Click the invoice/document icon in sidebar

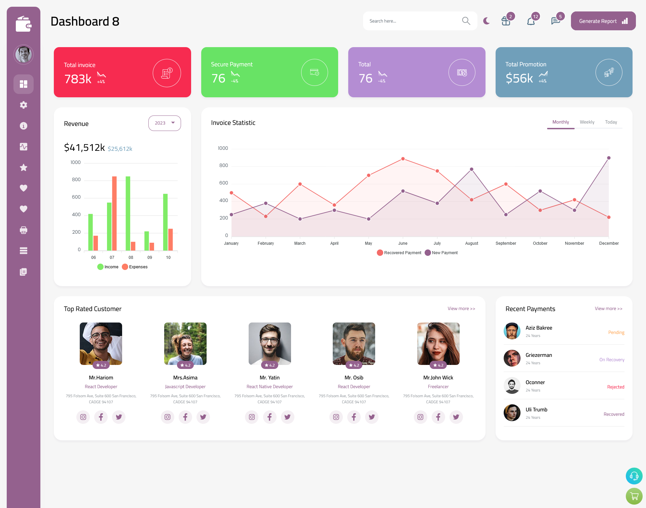pyautogui.click(x=24, y=271)
